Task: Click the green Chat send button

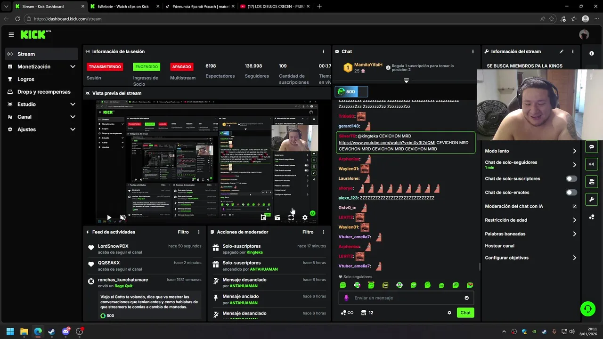Action: pos(465,313)
